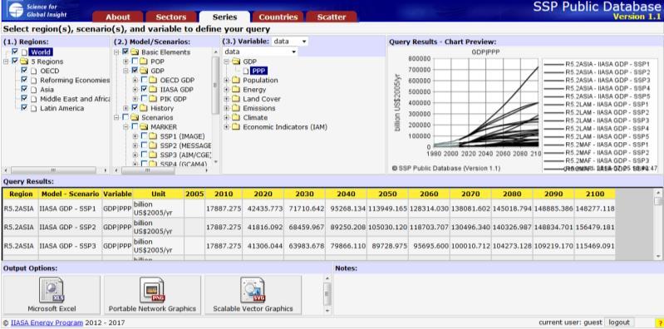The height and width of the screenshot is (329, 664).
Task: Check the SSP1 (IMAGE) checkbox
Action: click(x=144, y=135)
